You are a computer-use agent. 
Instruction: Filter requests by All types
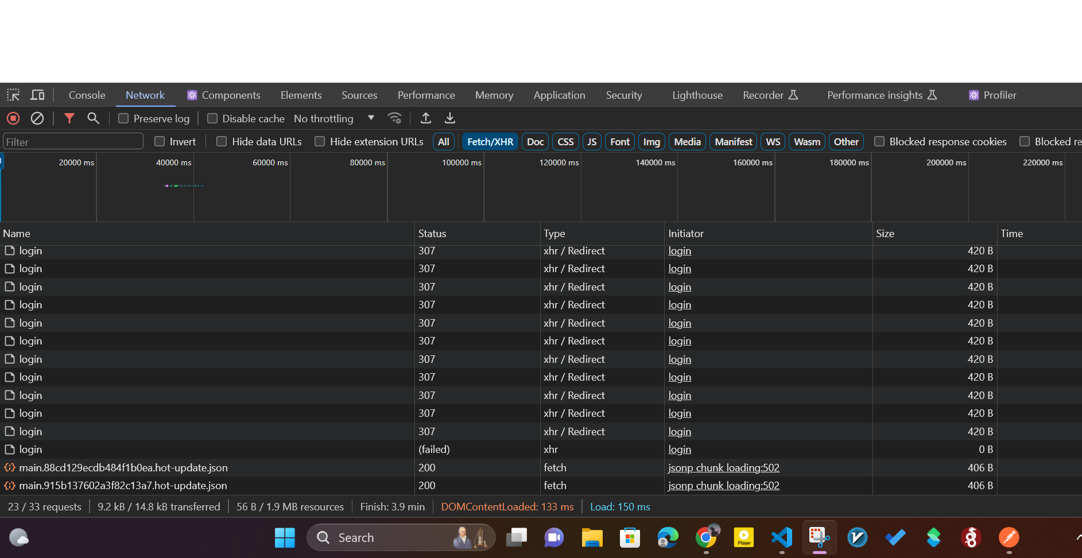pyautogui.click(x=444, y=142)
